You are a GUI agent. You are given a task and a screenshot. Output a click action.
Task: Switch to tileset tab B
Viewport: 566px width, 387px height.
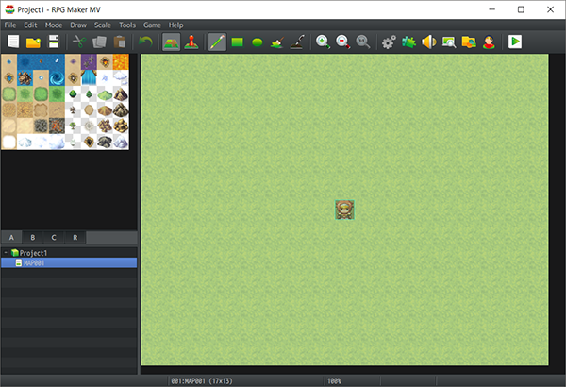32,238
